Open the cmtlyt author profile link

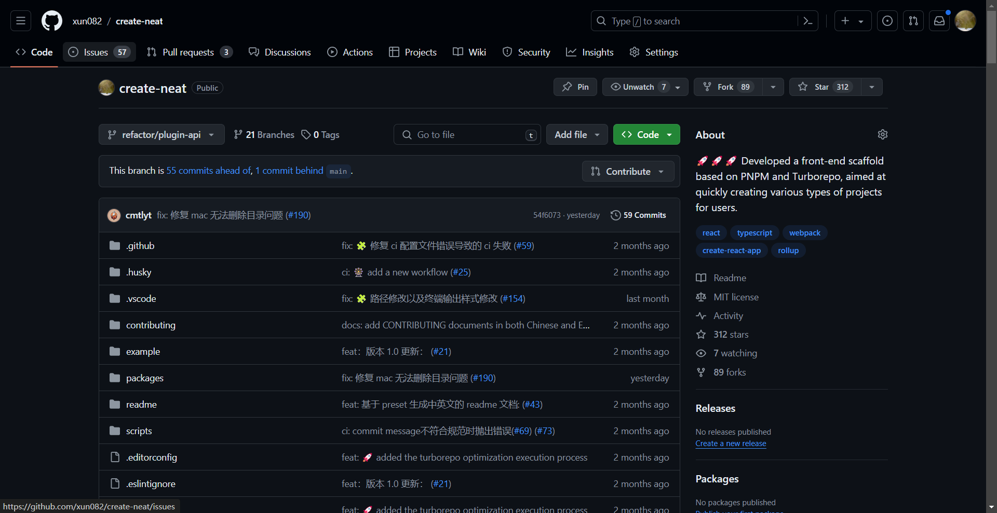139,215
